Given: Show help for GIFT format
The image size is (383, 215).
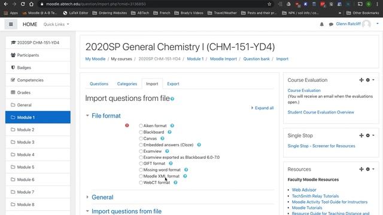Looking at the screenshot, I should click(x=171, y=163).
